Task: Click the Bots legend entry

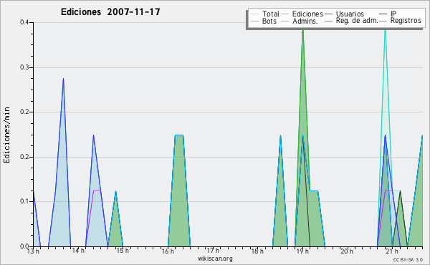Action: pos(264,21)
